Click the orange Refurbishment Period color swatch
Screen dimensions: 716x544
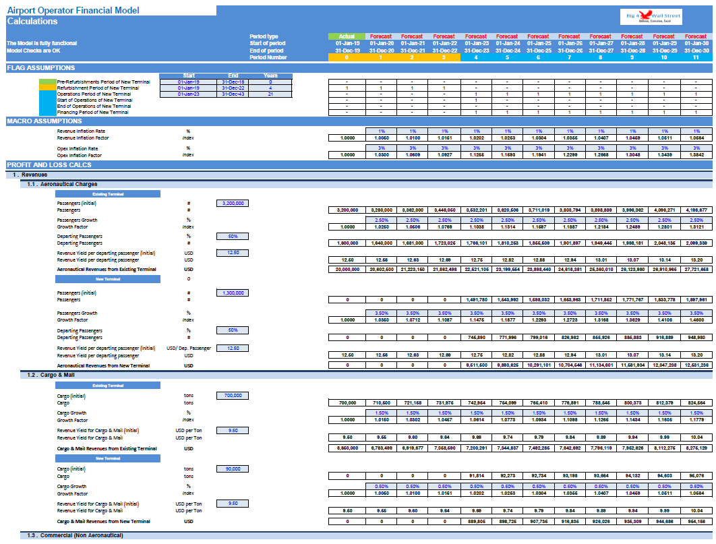(47, 88)
